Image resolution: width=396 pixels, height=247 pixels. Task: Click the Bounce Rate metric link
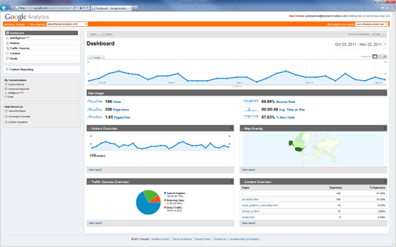click(x=286, y=102)
